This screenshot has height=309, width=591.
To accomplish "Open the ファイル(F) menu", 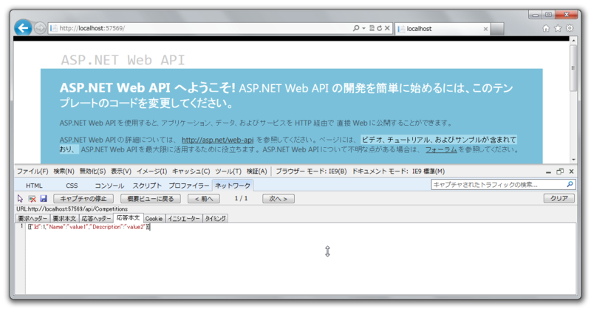I will (33, 172).
